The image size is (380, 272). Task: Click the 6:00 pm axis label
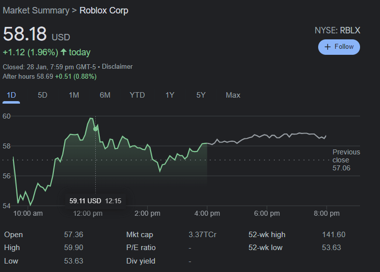click(x=267, y=213)
